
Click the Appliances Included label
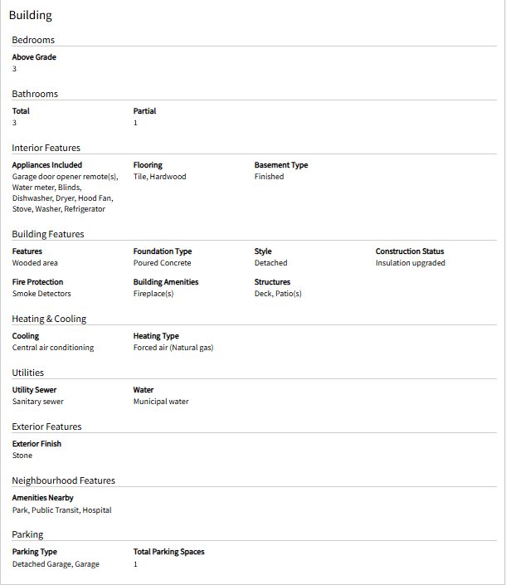tap(47, 165)
